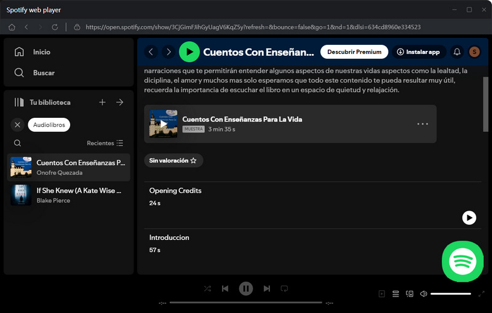Image resolution: width=492 pixels, height=313 pixels.
Task: Create new playlist with plus icon
Action: point(102,102)
